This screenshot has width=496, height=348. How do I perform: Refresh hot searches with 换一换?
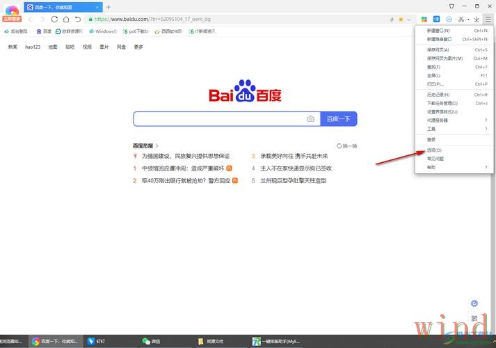click(346, 146)
